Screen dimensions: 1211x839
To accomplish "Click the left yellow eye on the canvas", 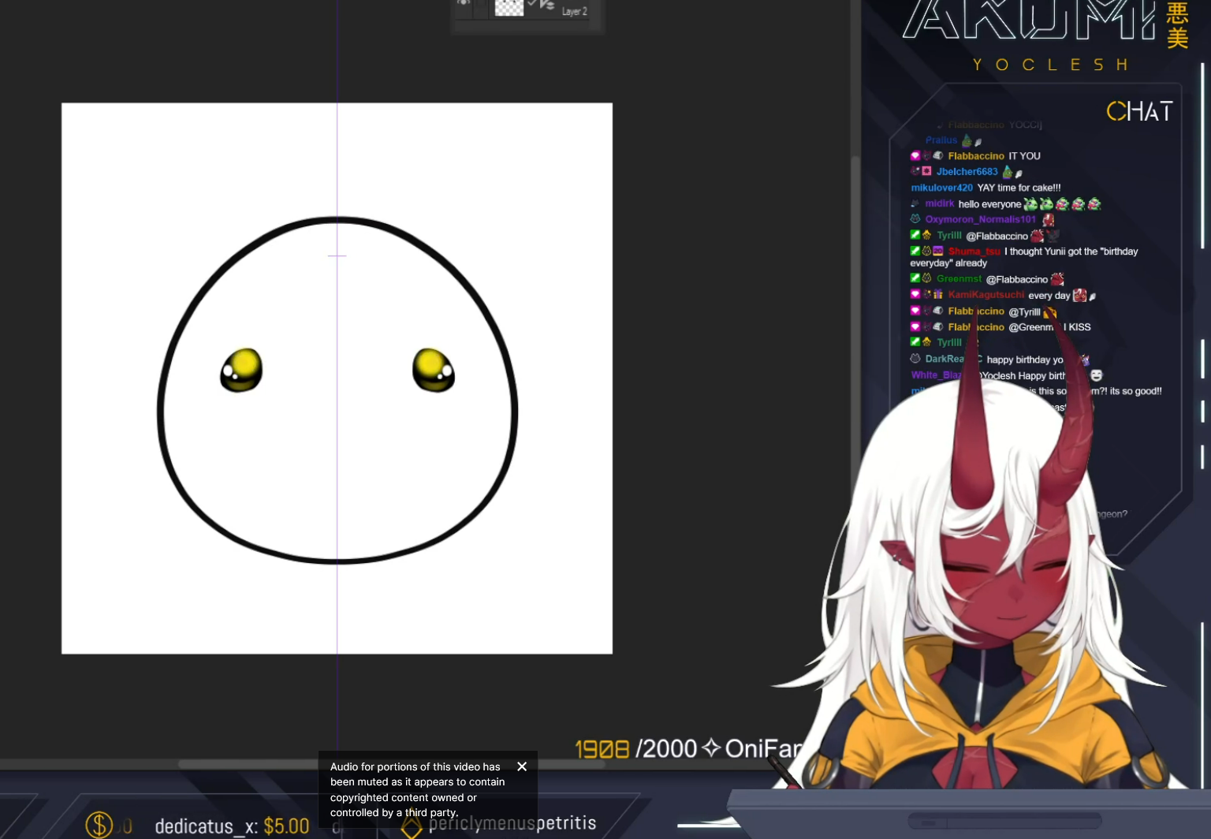I will pos(241,370).
